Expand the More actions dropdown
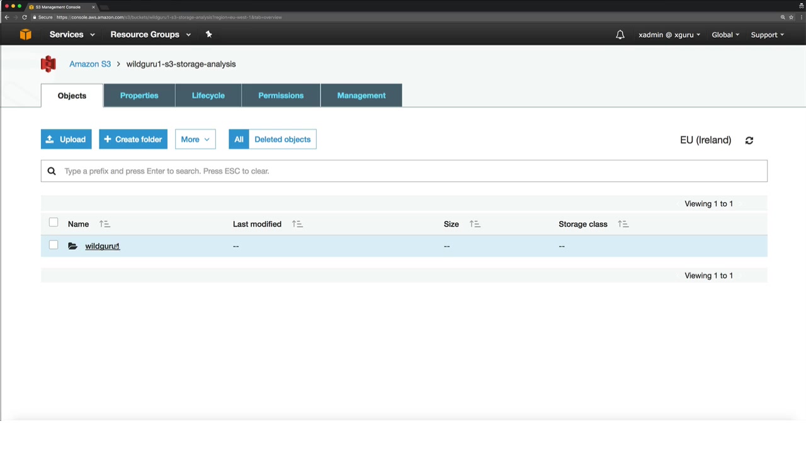Screen dimensions: 806x453 tap(195, 139)
